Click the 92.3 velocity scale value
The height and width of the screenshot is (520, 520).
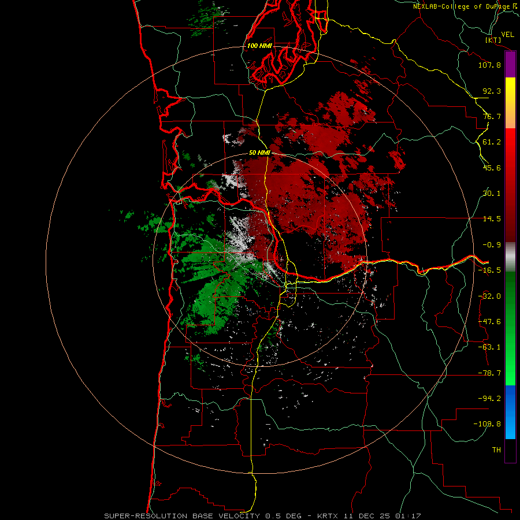point(492,91)
